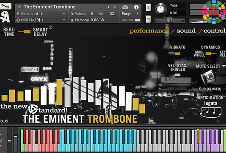Click the SA Straight Ahead logo

5,17
